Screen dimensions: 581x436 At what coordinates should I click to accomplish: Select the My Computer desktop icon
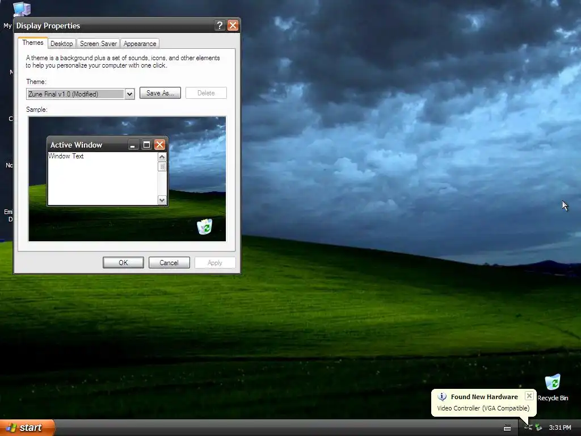coord(22,9)
